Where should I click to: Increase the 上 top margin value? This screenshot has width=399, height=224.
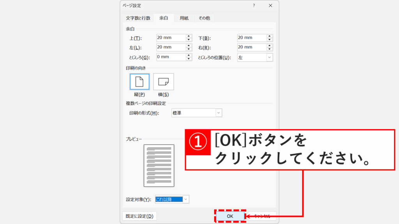(x=189, y=36)
